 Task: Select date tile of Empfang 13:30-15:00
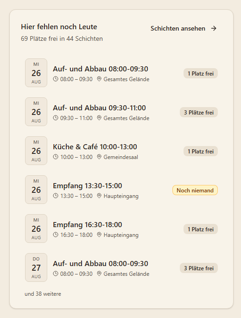pos(36,190)
